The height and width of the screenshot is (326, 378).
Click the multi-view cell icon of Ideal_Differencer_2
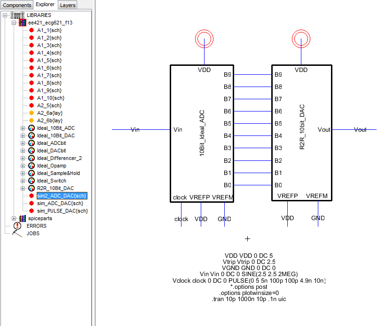(x=31, y=158)
